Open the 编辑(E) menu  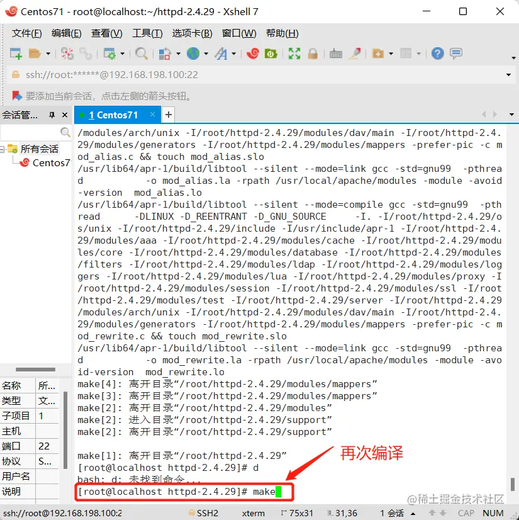66,33
